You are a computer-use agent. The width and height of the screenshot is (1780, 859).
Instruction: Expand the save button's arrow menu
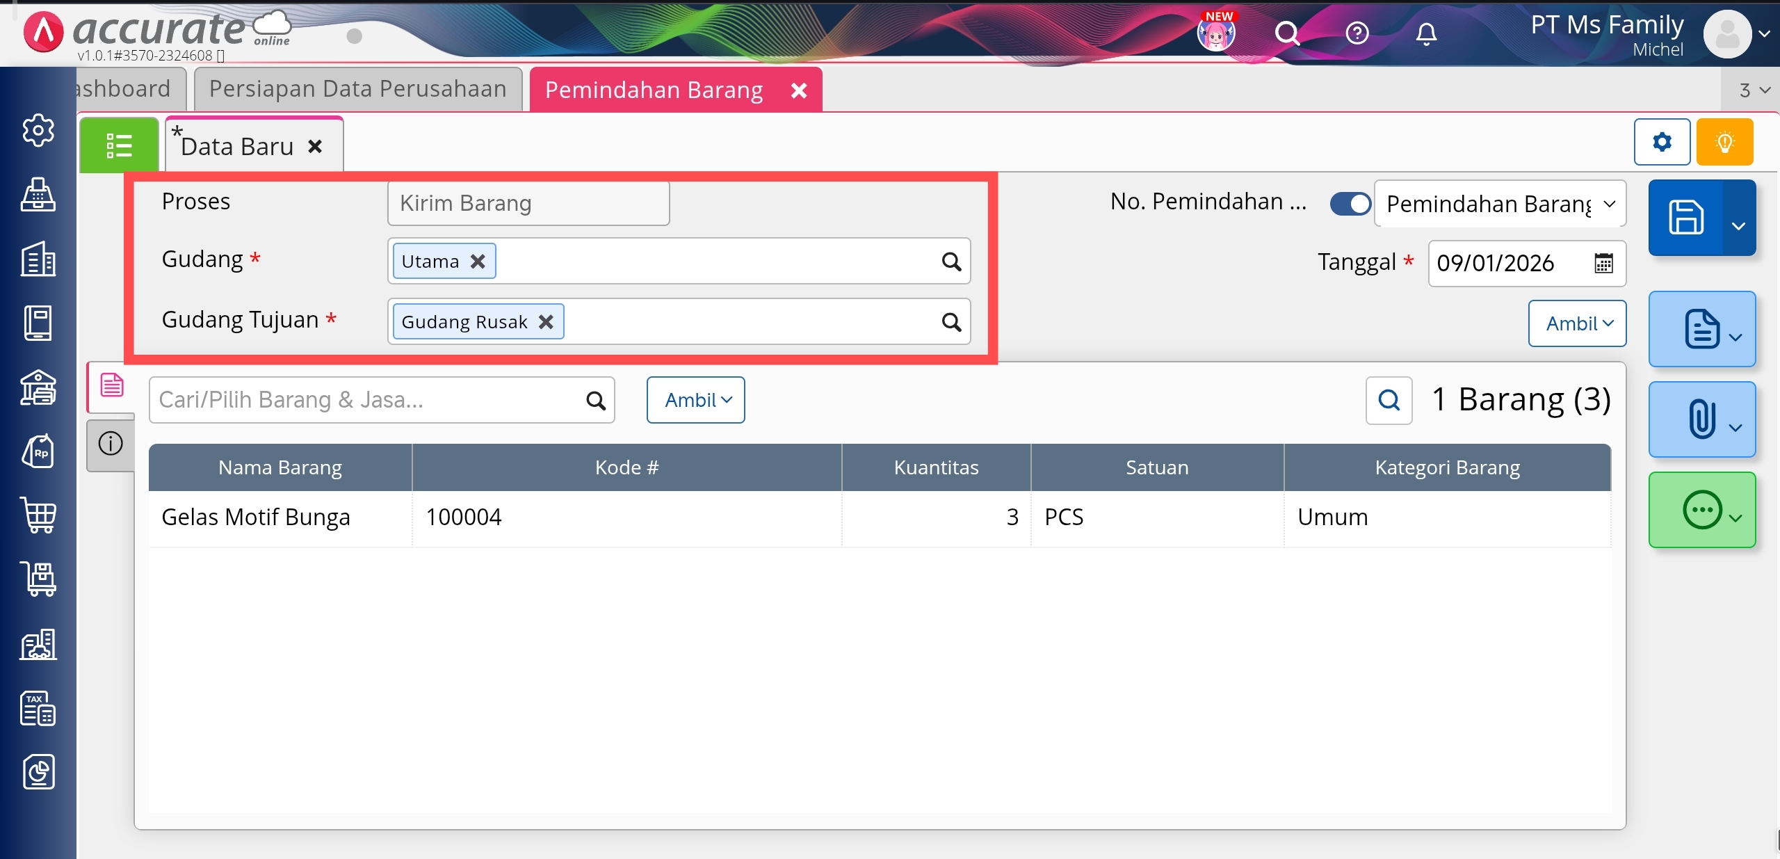[1739, 225]
